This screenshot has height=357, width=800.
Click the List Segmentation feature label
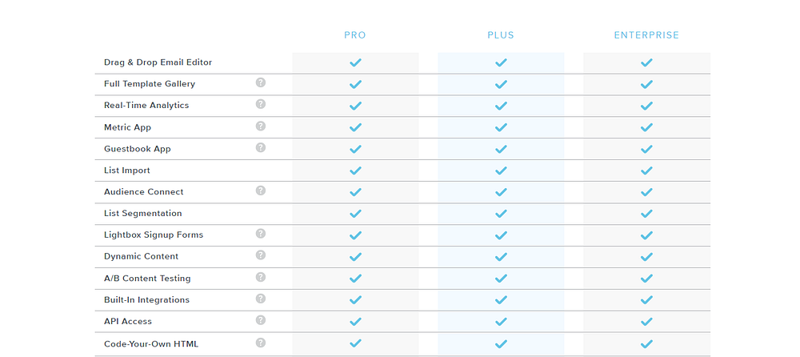pyautogui.click(x=143, y=214)
